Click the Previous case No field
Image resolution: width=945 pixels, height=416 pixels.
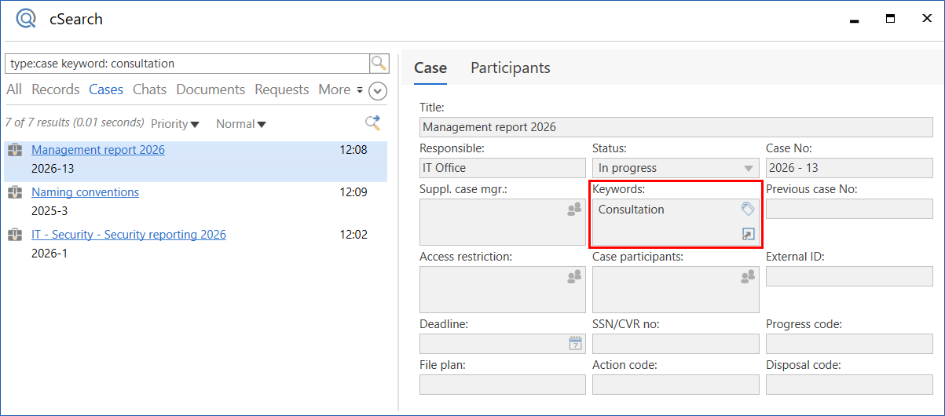(849, 209)
